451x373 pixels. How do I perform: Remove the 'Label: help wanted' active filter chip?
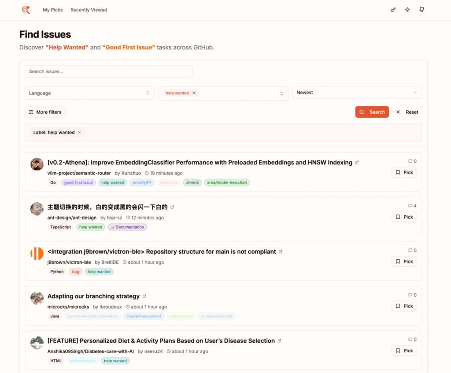point(79,132)
